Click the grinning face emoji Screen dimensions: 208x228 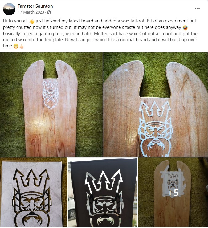(16, 46)
